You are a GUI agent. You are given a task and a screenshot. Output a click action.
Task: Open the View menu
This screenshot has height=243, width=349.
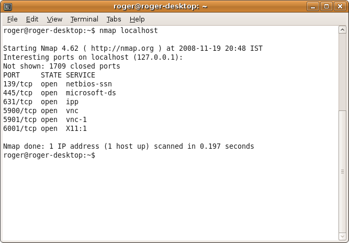tap(54, 19)
